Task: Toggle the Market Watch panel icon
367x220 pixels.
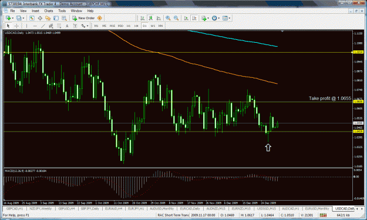Action: pos(32,18)
